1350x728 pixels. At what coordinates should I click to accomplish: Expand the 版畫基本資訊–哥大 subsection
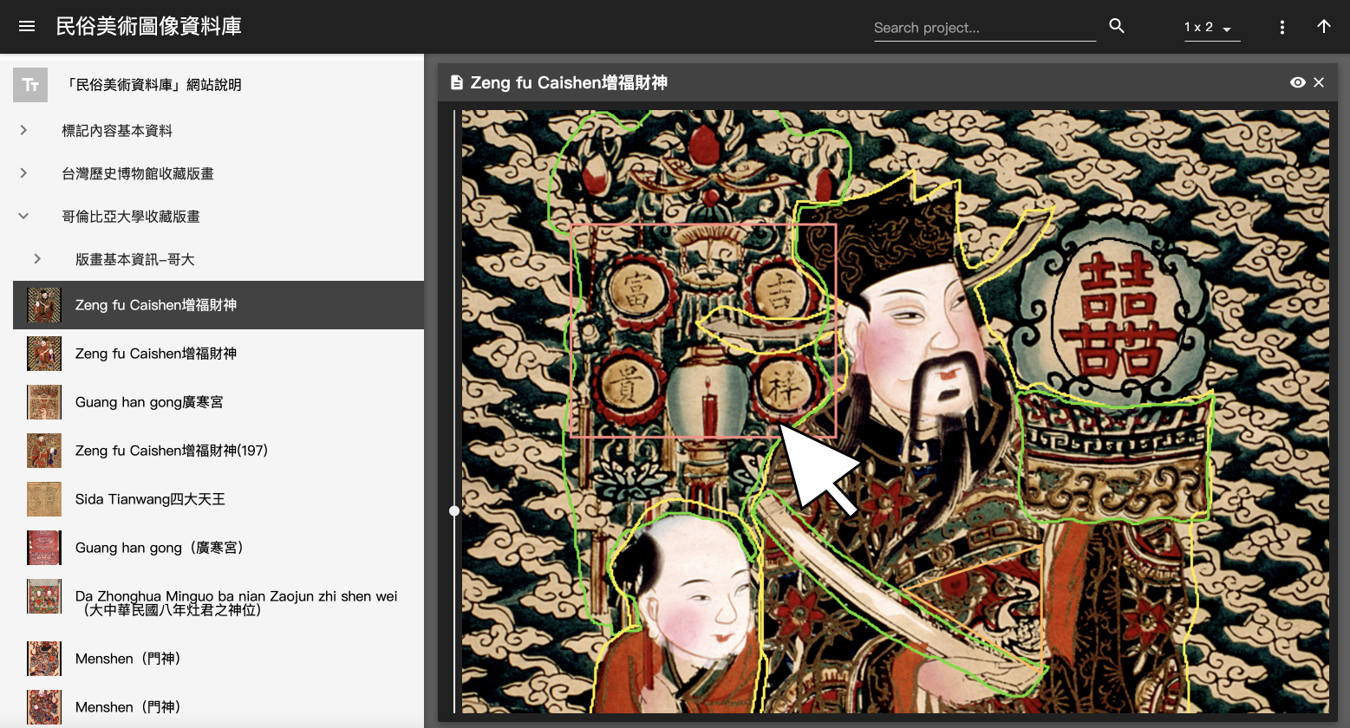[x=37, y=259]
